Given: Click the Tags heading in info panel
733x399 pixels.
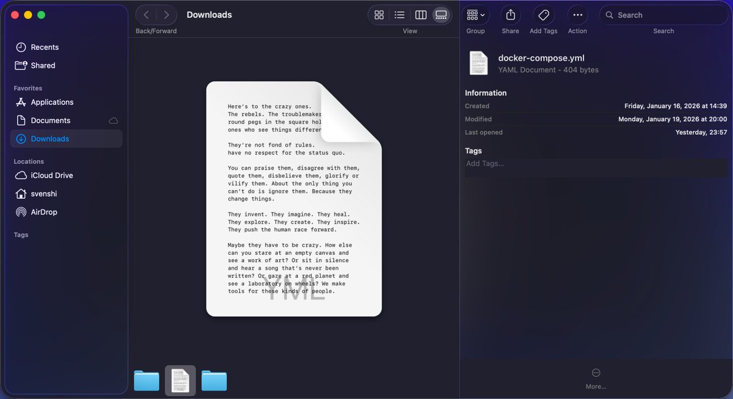Looking at the screenshot, I should 473,150.
